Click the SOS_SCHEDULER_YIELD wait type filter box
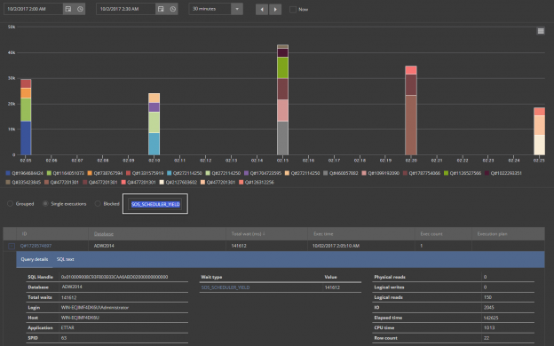 [x=155, y=204]
